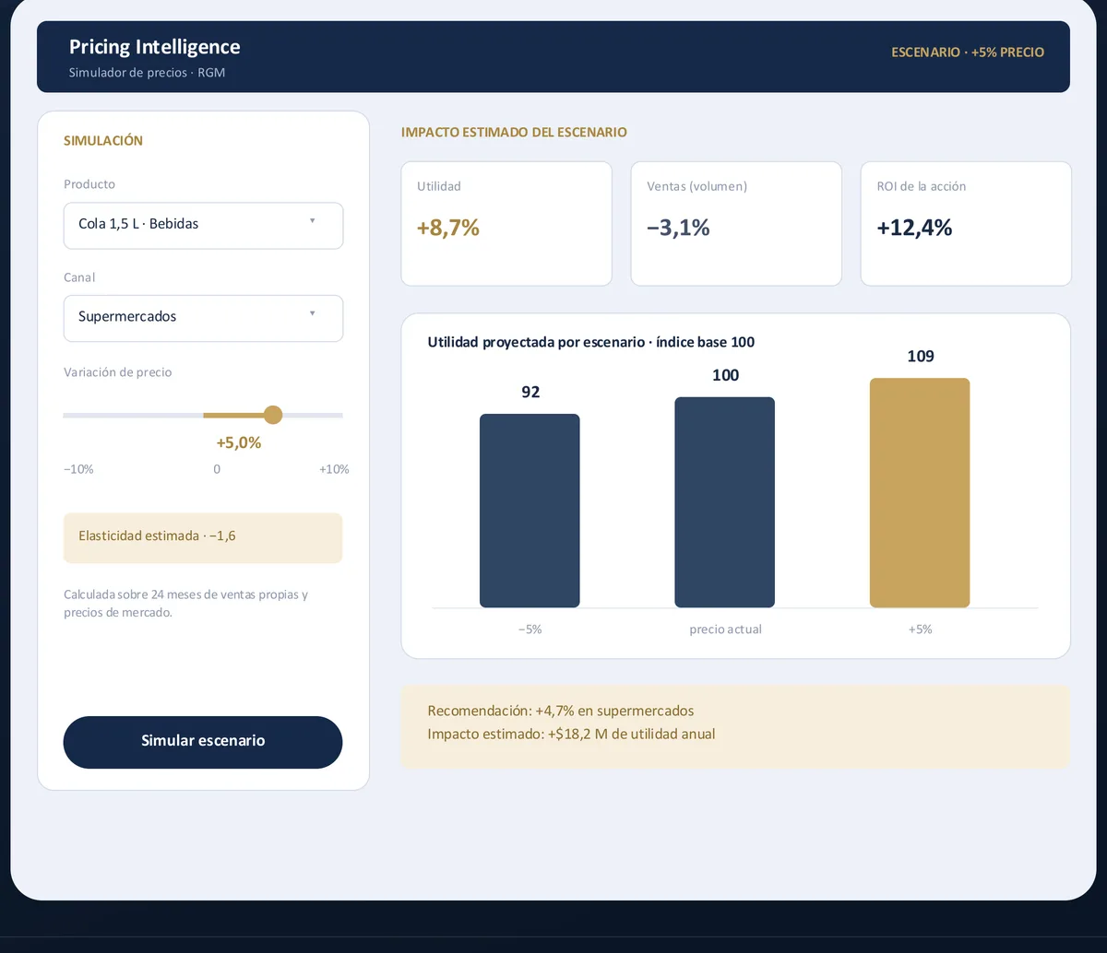Click the precio actual axis label

[726, 629]
